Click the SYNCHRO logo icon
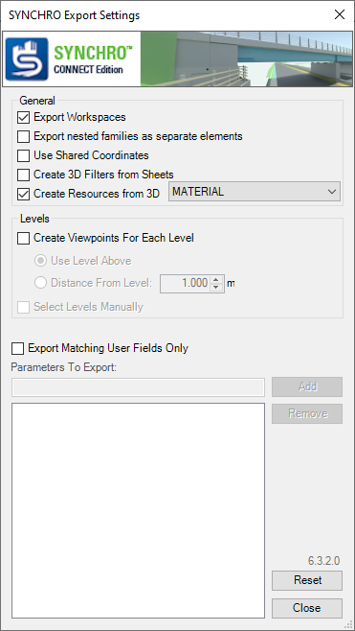The image size is (355, 631). (x=27, y=59)
